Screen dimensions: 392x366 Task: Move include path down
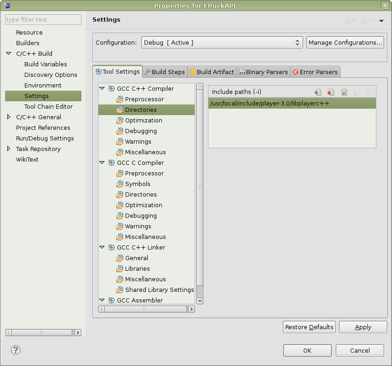coord(369,92)
